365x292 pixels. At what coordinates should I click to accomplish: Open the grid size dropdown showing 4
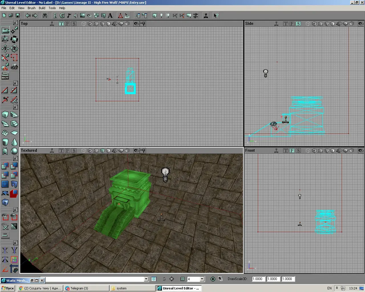202,279
